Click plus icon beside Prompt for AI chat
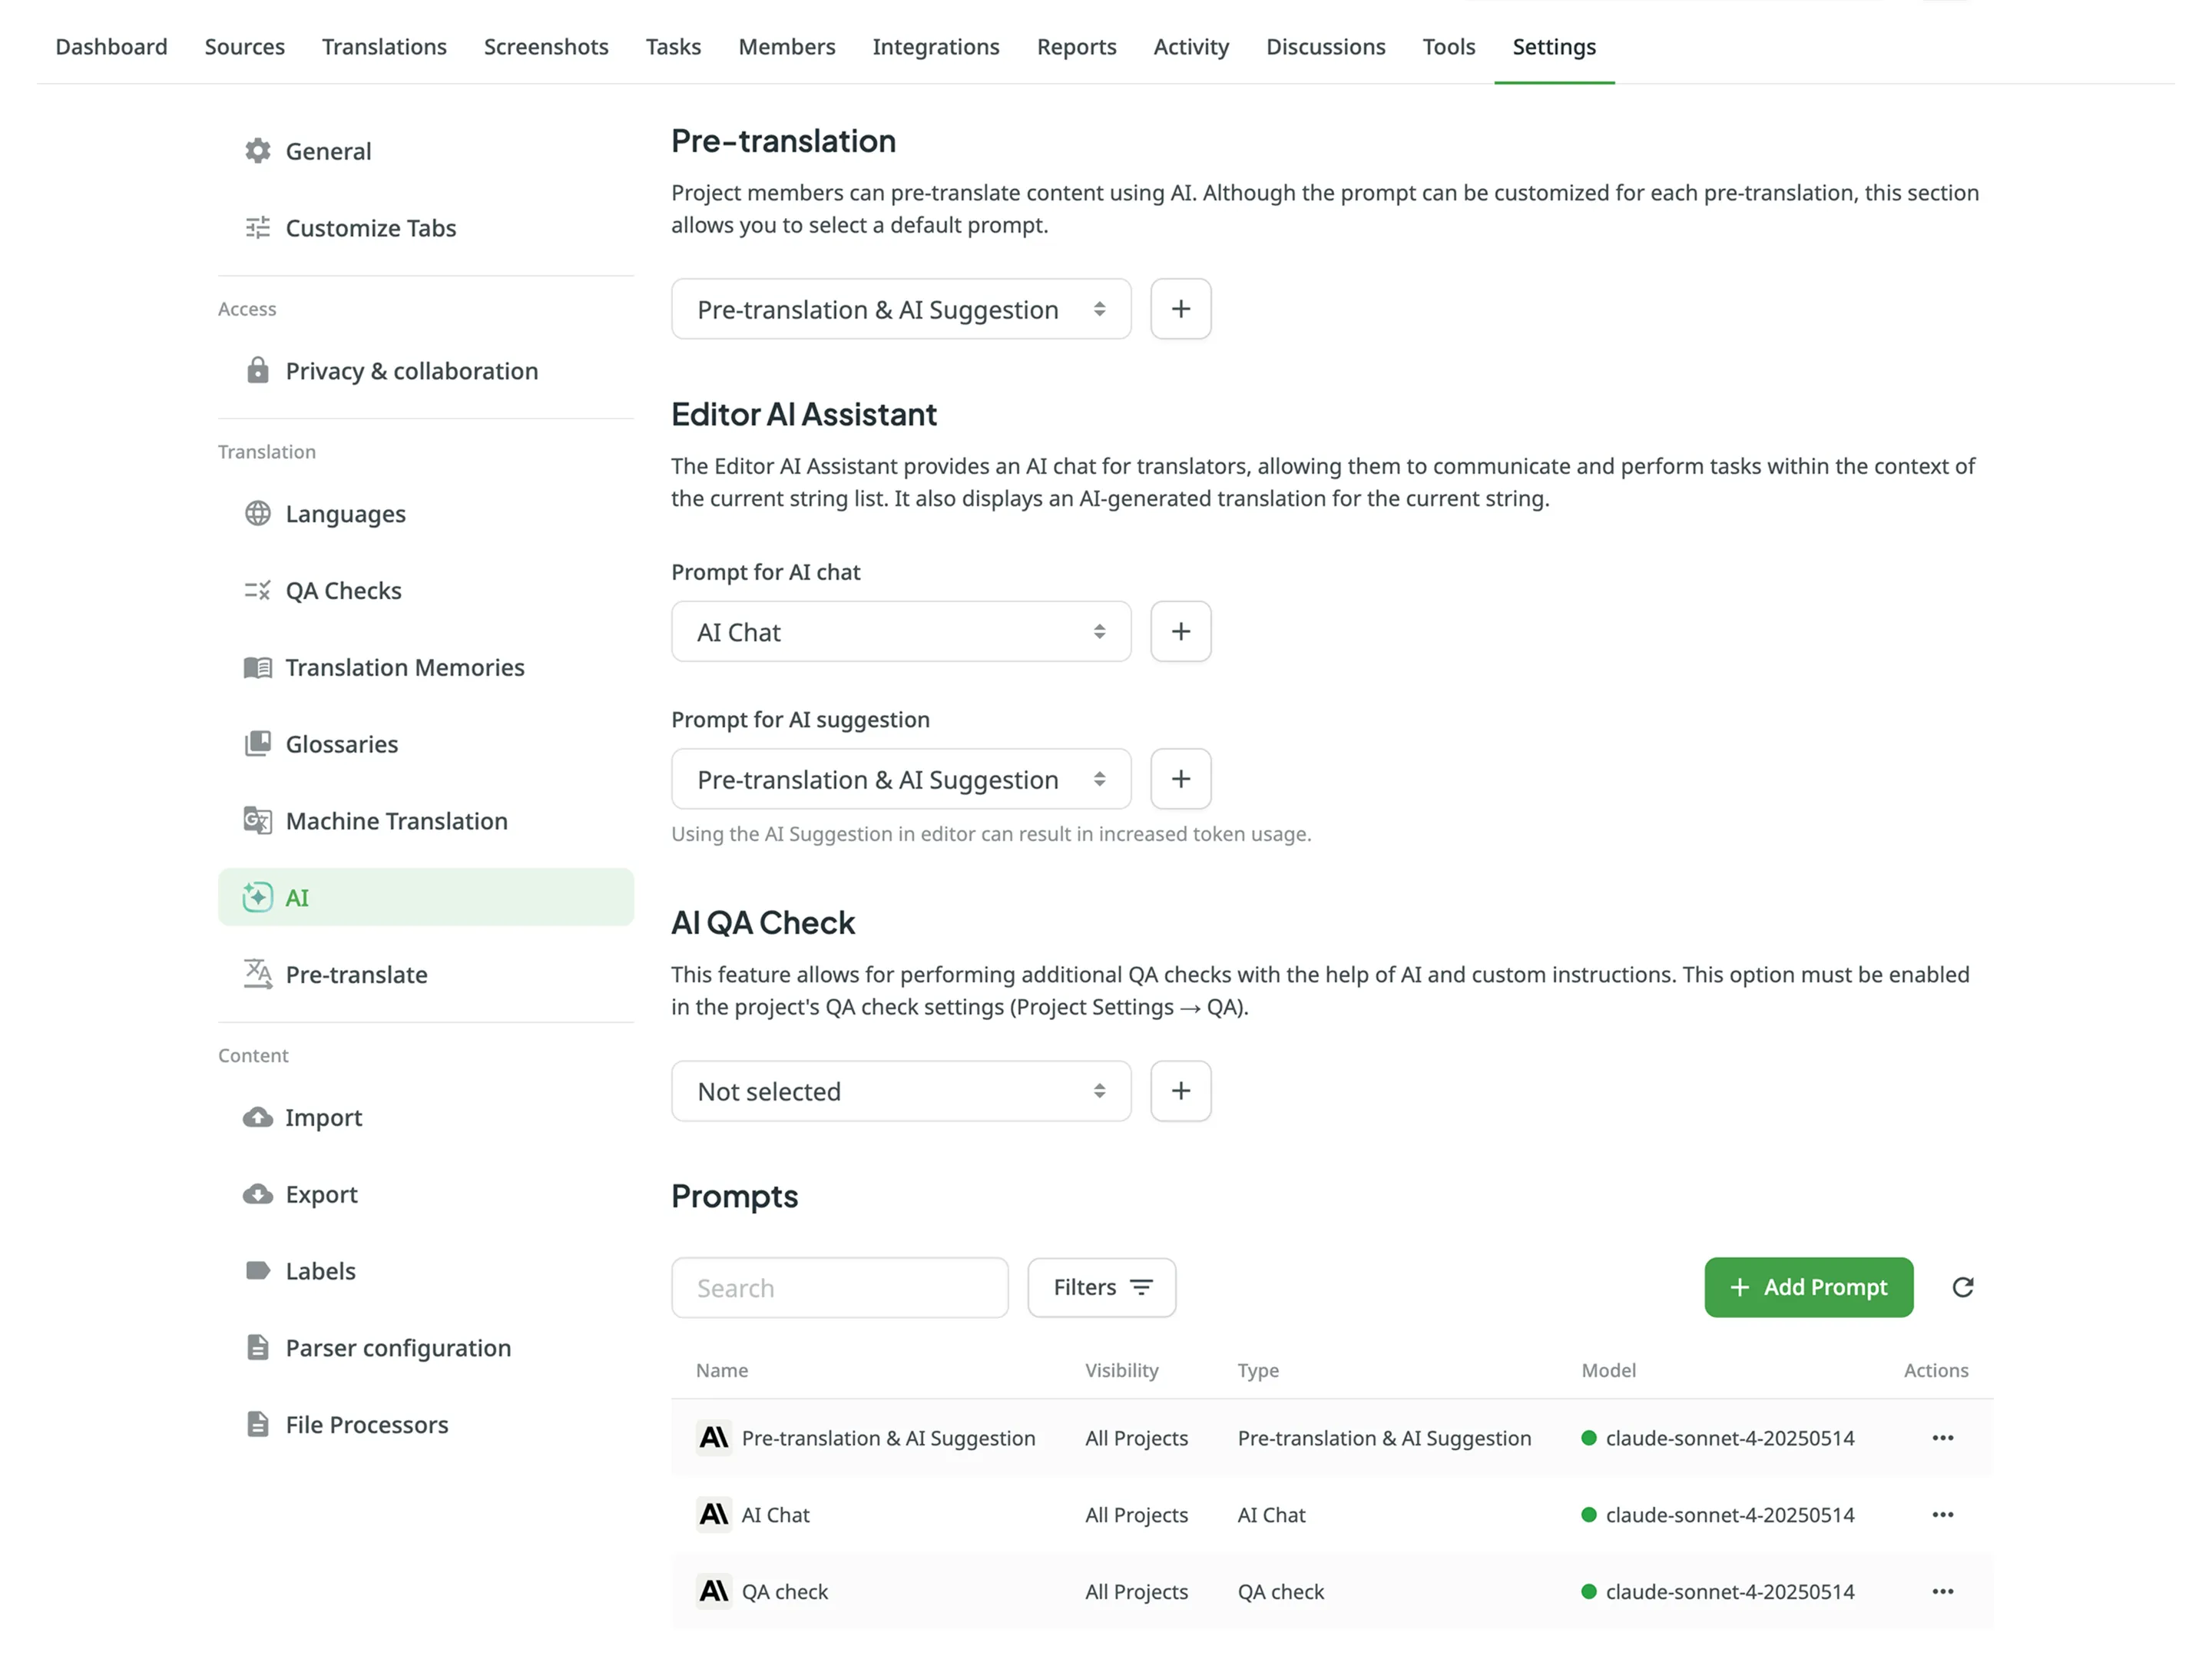The width and height of the screenshot is (2212, 1659). 1180,631
